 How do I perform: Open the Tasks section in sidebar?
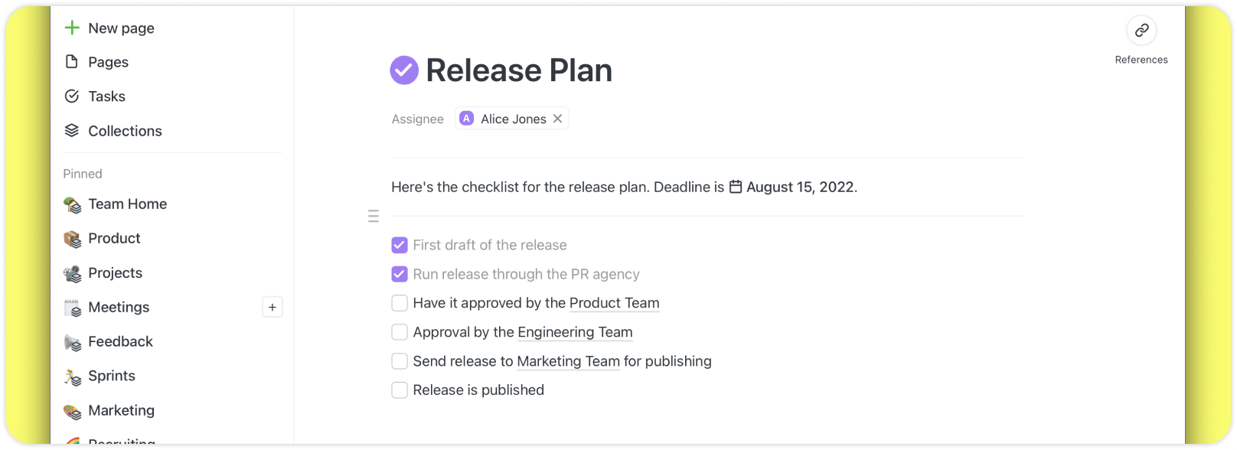(106, 96)
